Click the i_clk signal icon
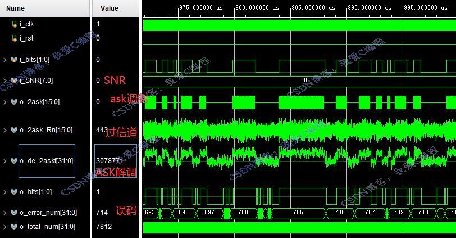This screenshot has width=456, height=238. [14, 24]
